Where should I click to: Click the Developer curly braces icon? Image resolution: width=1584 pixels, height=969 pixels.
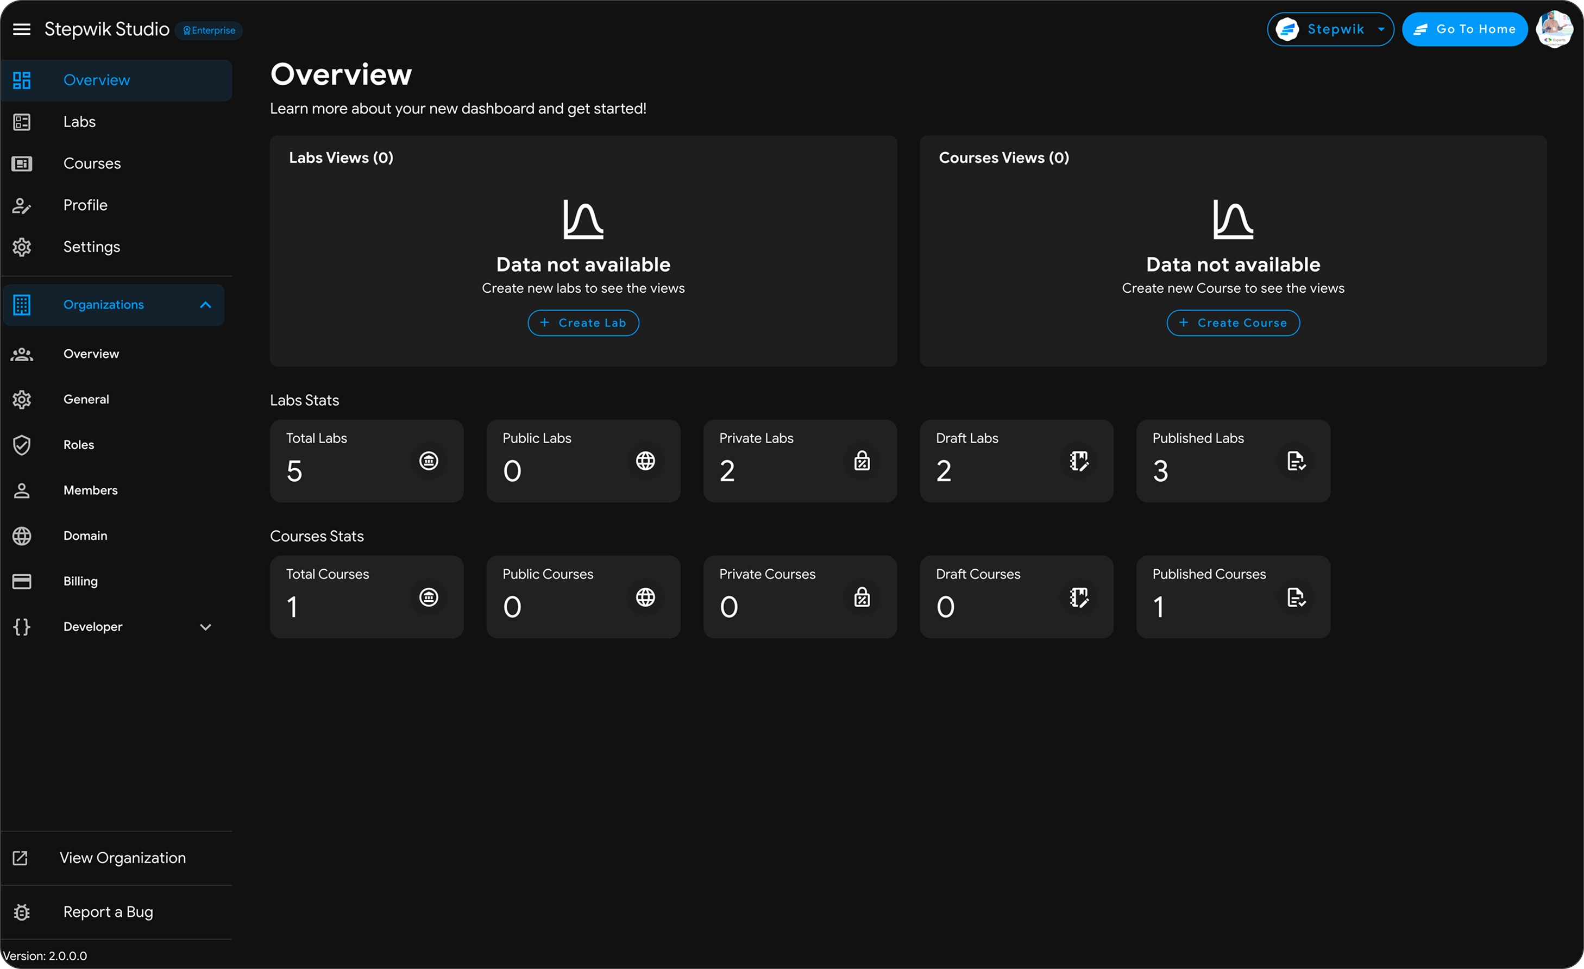click(22, 627)
